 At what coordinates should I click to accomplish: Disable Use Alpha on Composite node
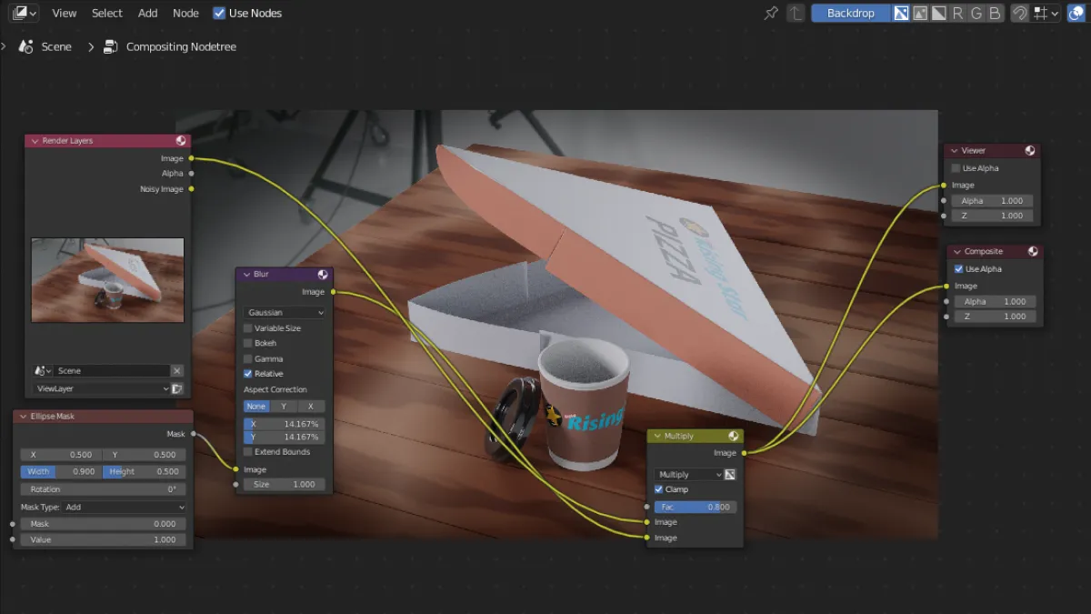point(958,269)
